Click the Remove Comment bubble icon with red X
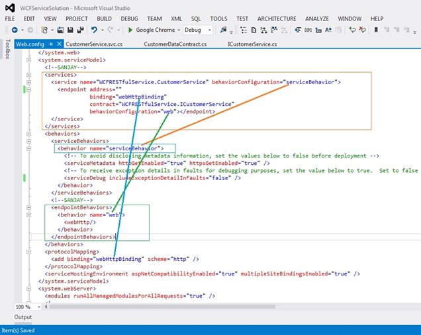 pos(363,30)
